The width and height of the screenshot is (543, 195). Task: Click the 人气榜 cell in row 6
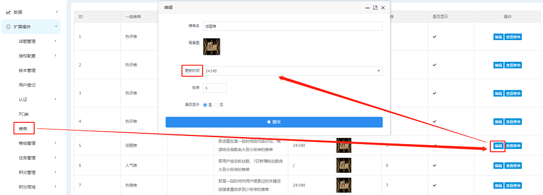tap(131, 165)
